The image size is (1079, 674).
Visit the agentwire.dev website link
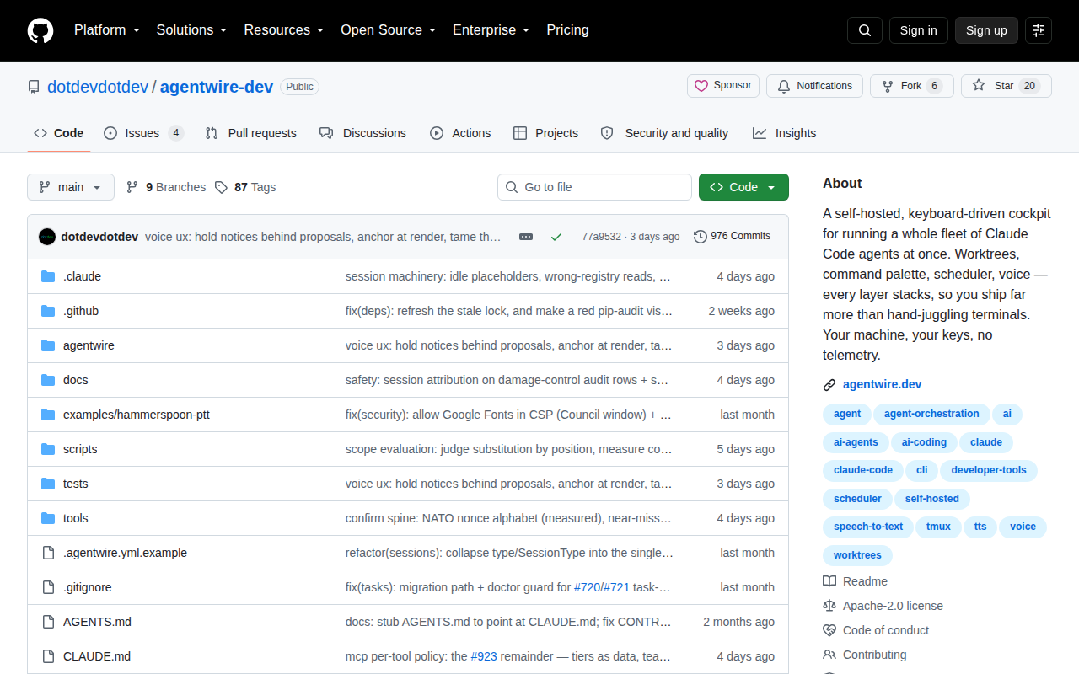click(882, 384)
